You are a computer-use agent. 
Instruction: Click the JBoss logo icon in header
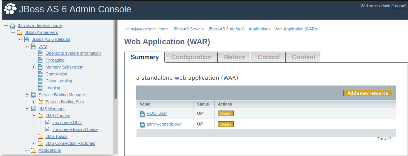click(10, 9)
